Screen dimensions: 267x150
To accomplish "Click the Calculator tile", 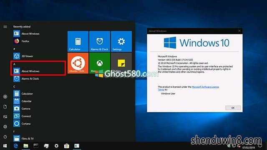I will pyautogui.click(x=78, y=41).
